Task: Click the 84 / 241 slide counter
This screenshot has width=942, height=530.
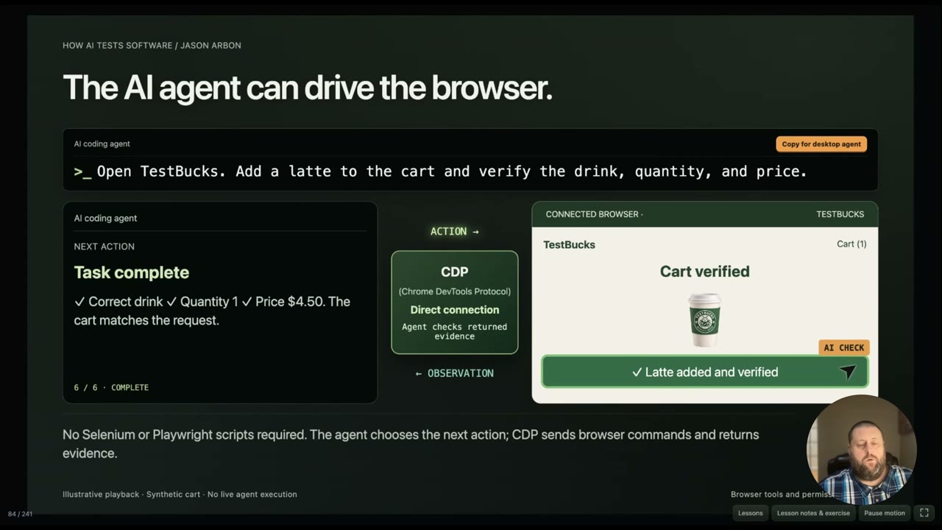Action: (x=20, y=514)
